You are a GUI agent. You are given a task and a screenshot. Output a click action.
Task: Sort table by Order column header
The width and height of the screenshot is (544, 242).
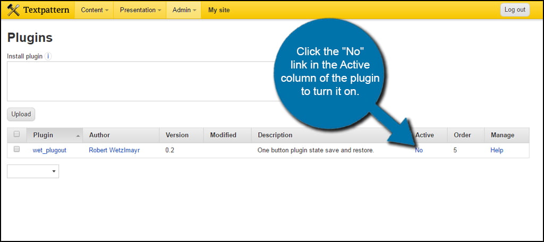point(462,135)
